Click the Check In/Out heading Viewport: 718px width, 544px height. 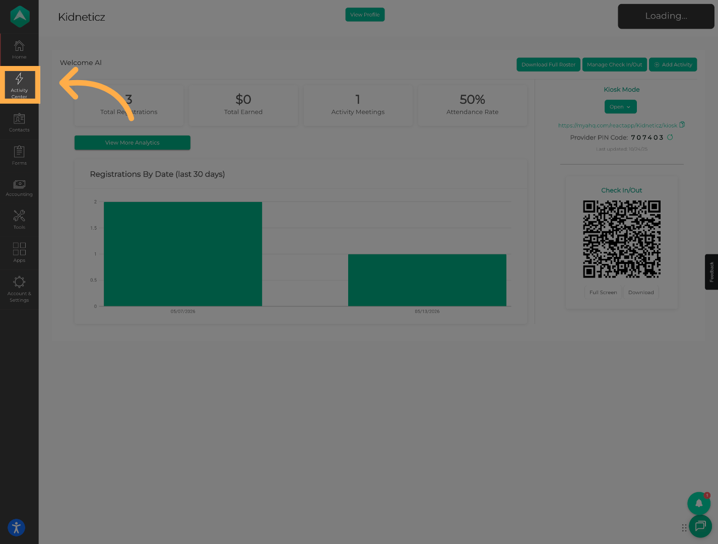point(622,190)
